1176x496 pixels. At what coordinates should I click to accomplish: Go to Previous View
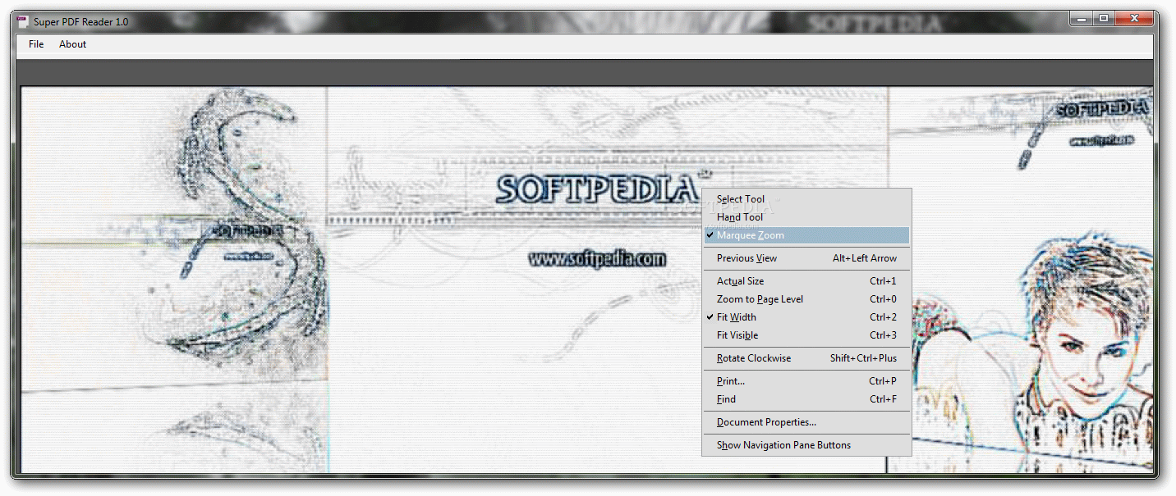point(806,258)
